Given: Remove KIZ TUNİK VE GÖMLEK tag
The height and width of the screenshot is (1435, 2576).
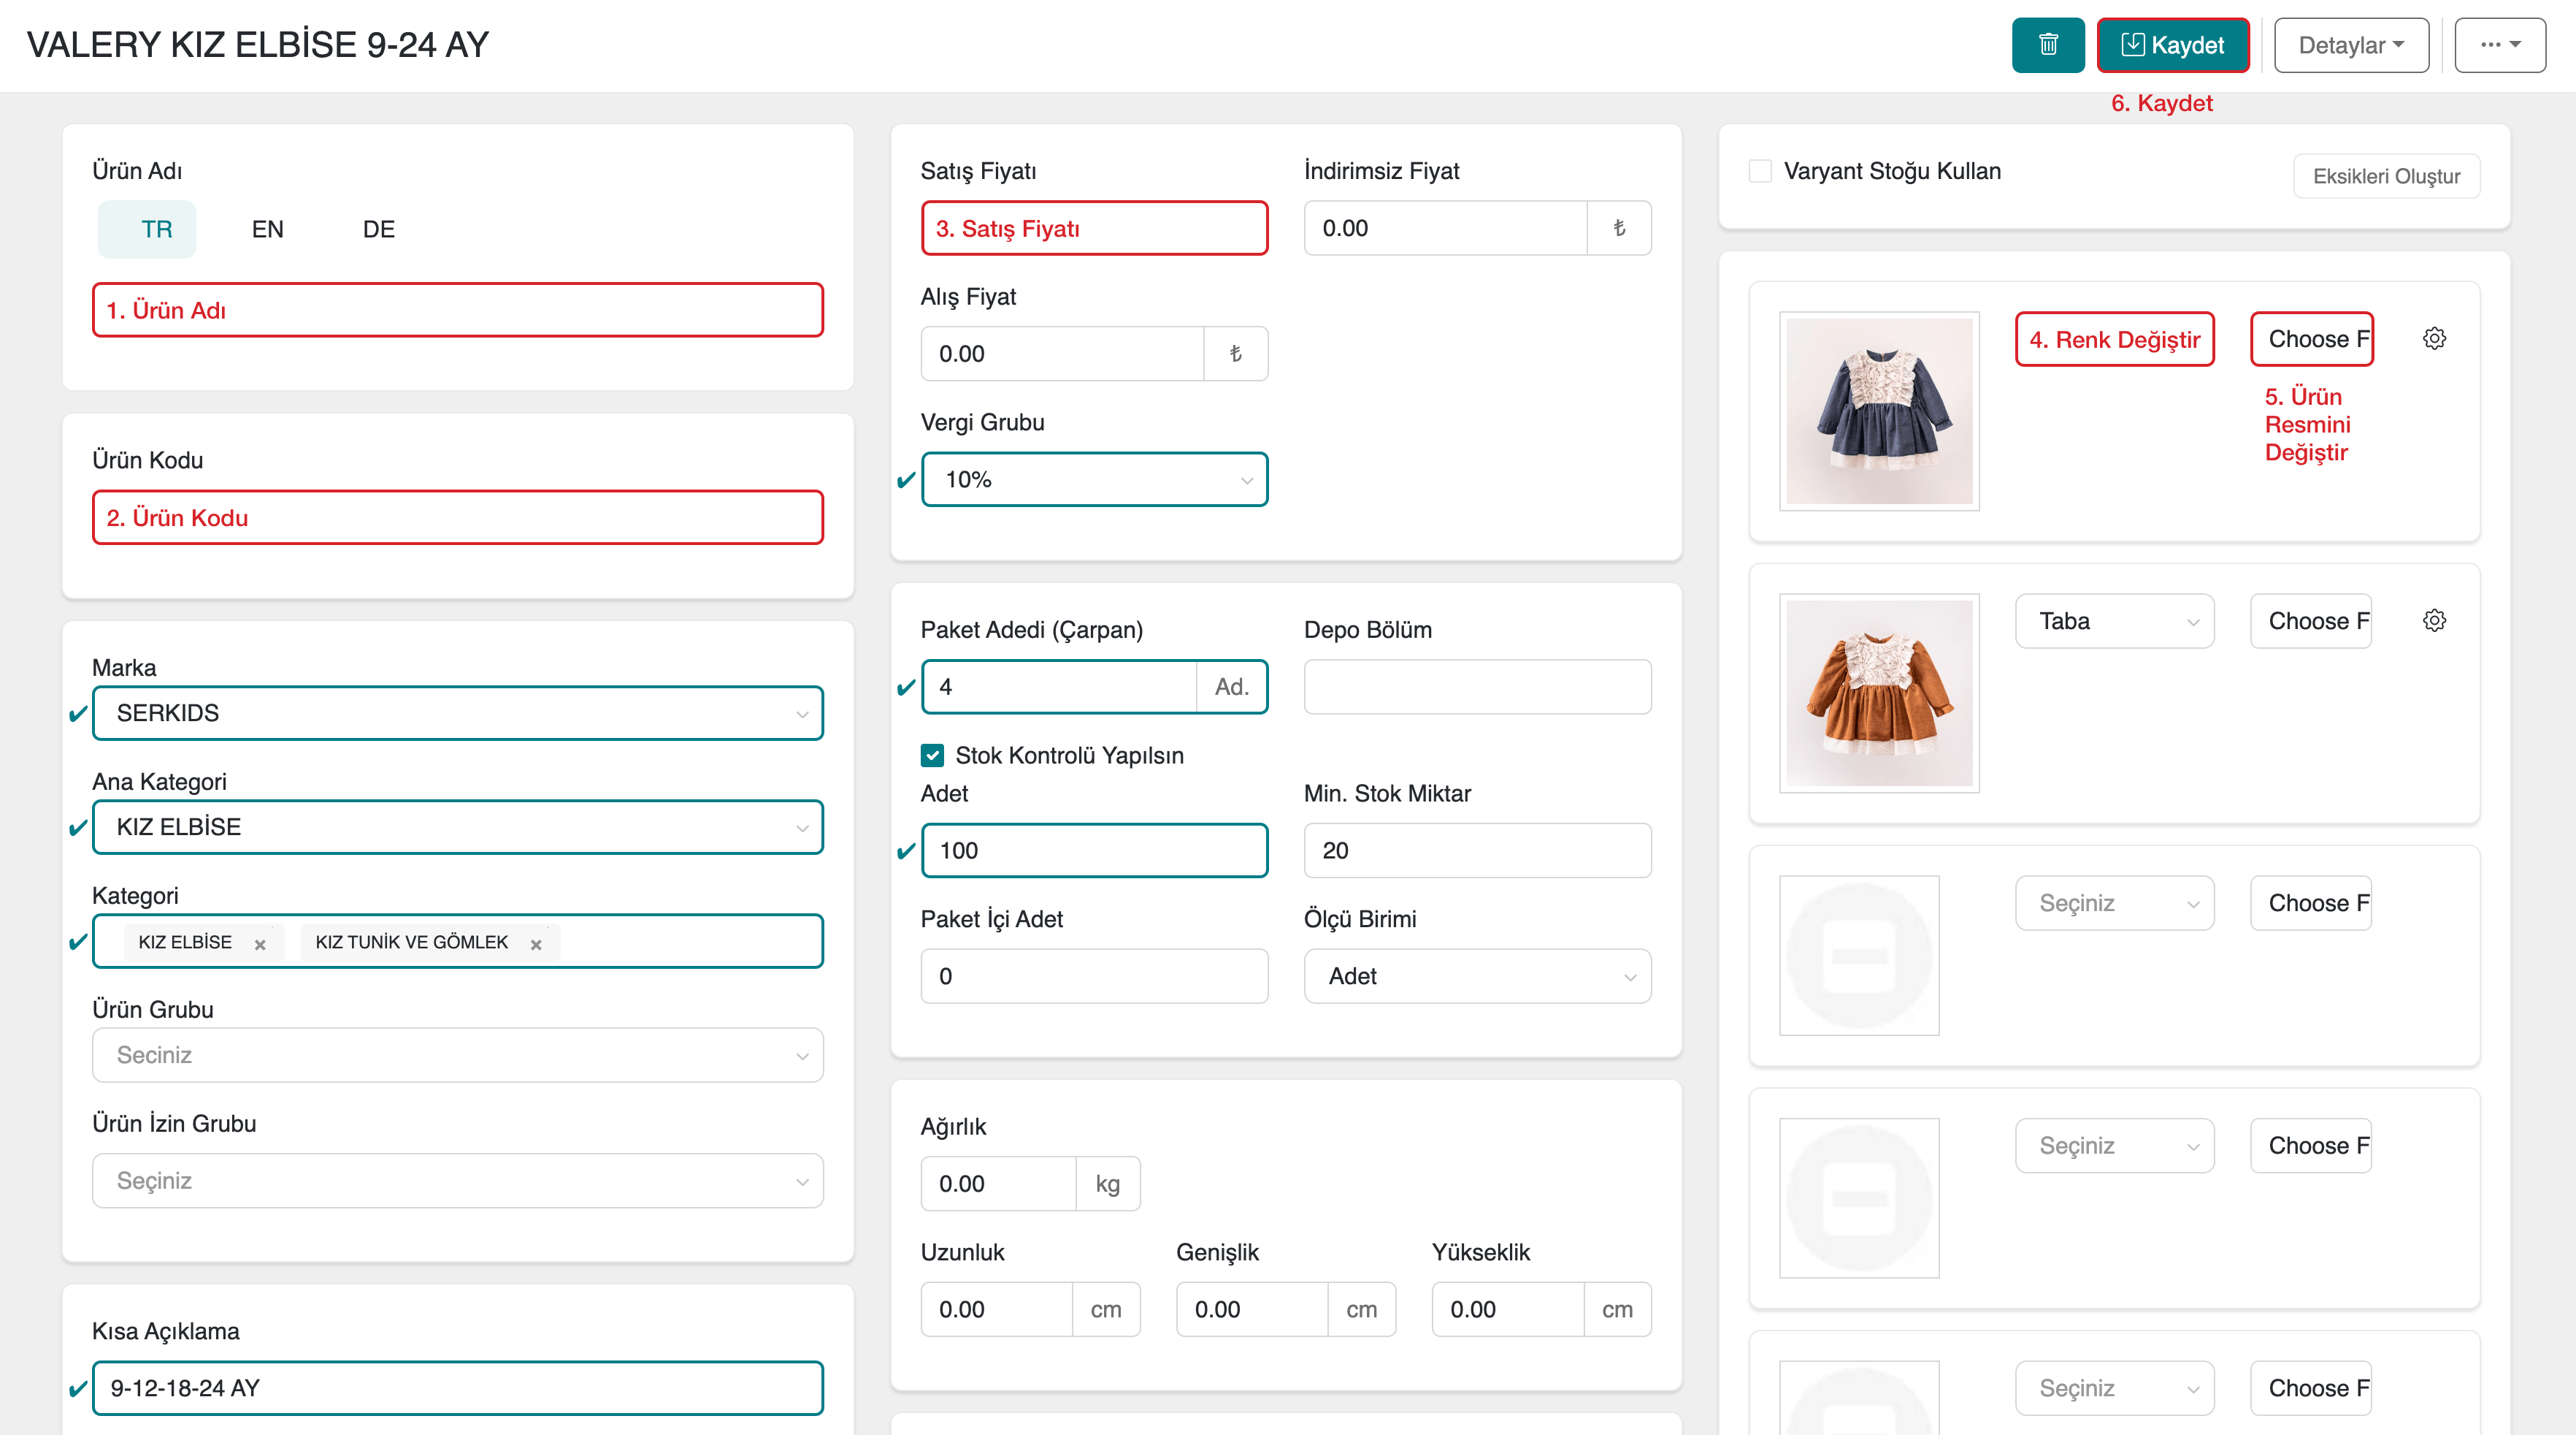Looking at the screenshot, I should (536, 944).
